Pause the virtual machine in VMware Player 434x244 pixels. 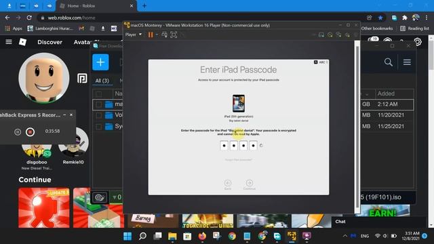coord(151,35)
